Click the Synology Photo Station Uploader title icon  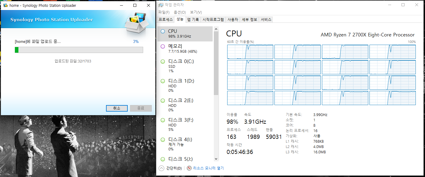pos(5,5)
